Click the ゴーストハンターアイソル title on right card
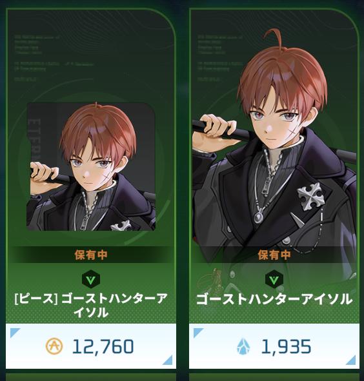Screen dimensions: 364x381 pos(274,299)
